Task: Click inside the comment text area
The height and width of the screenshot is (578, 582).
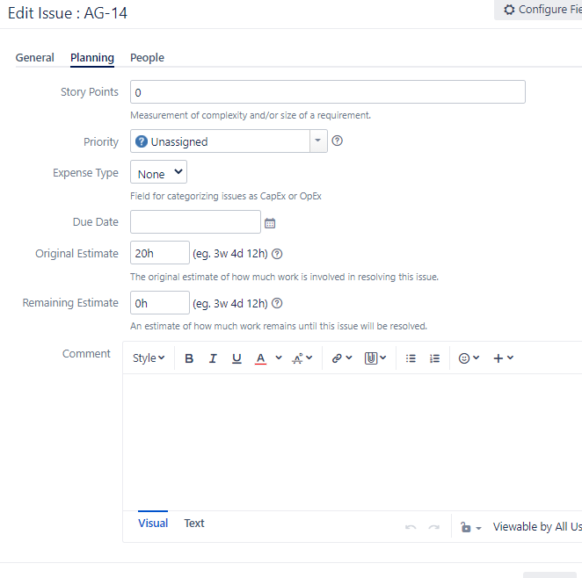Action: (x=353, y=442)
